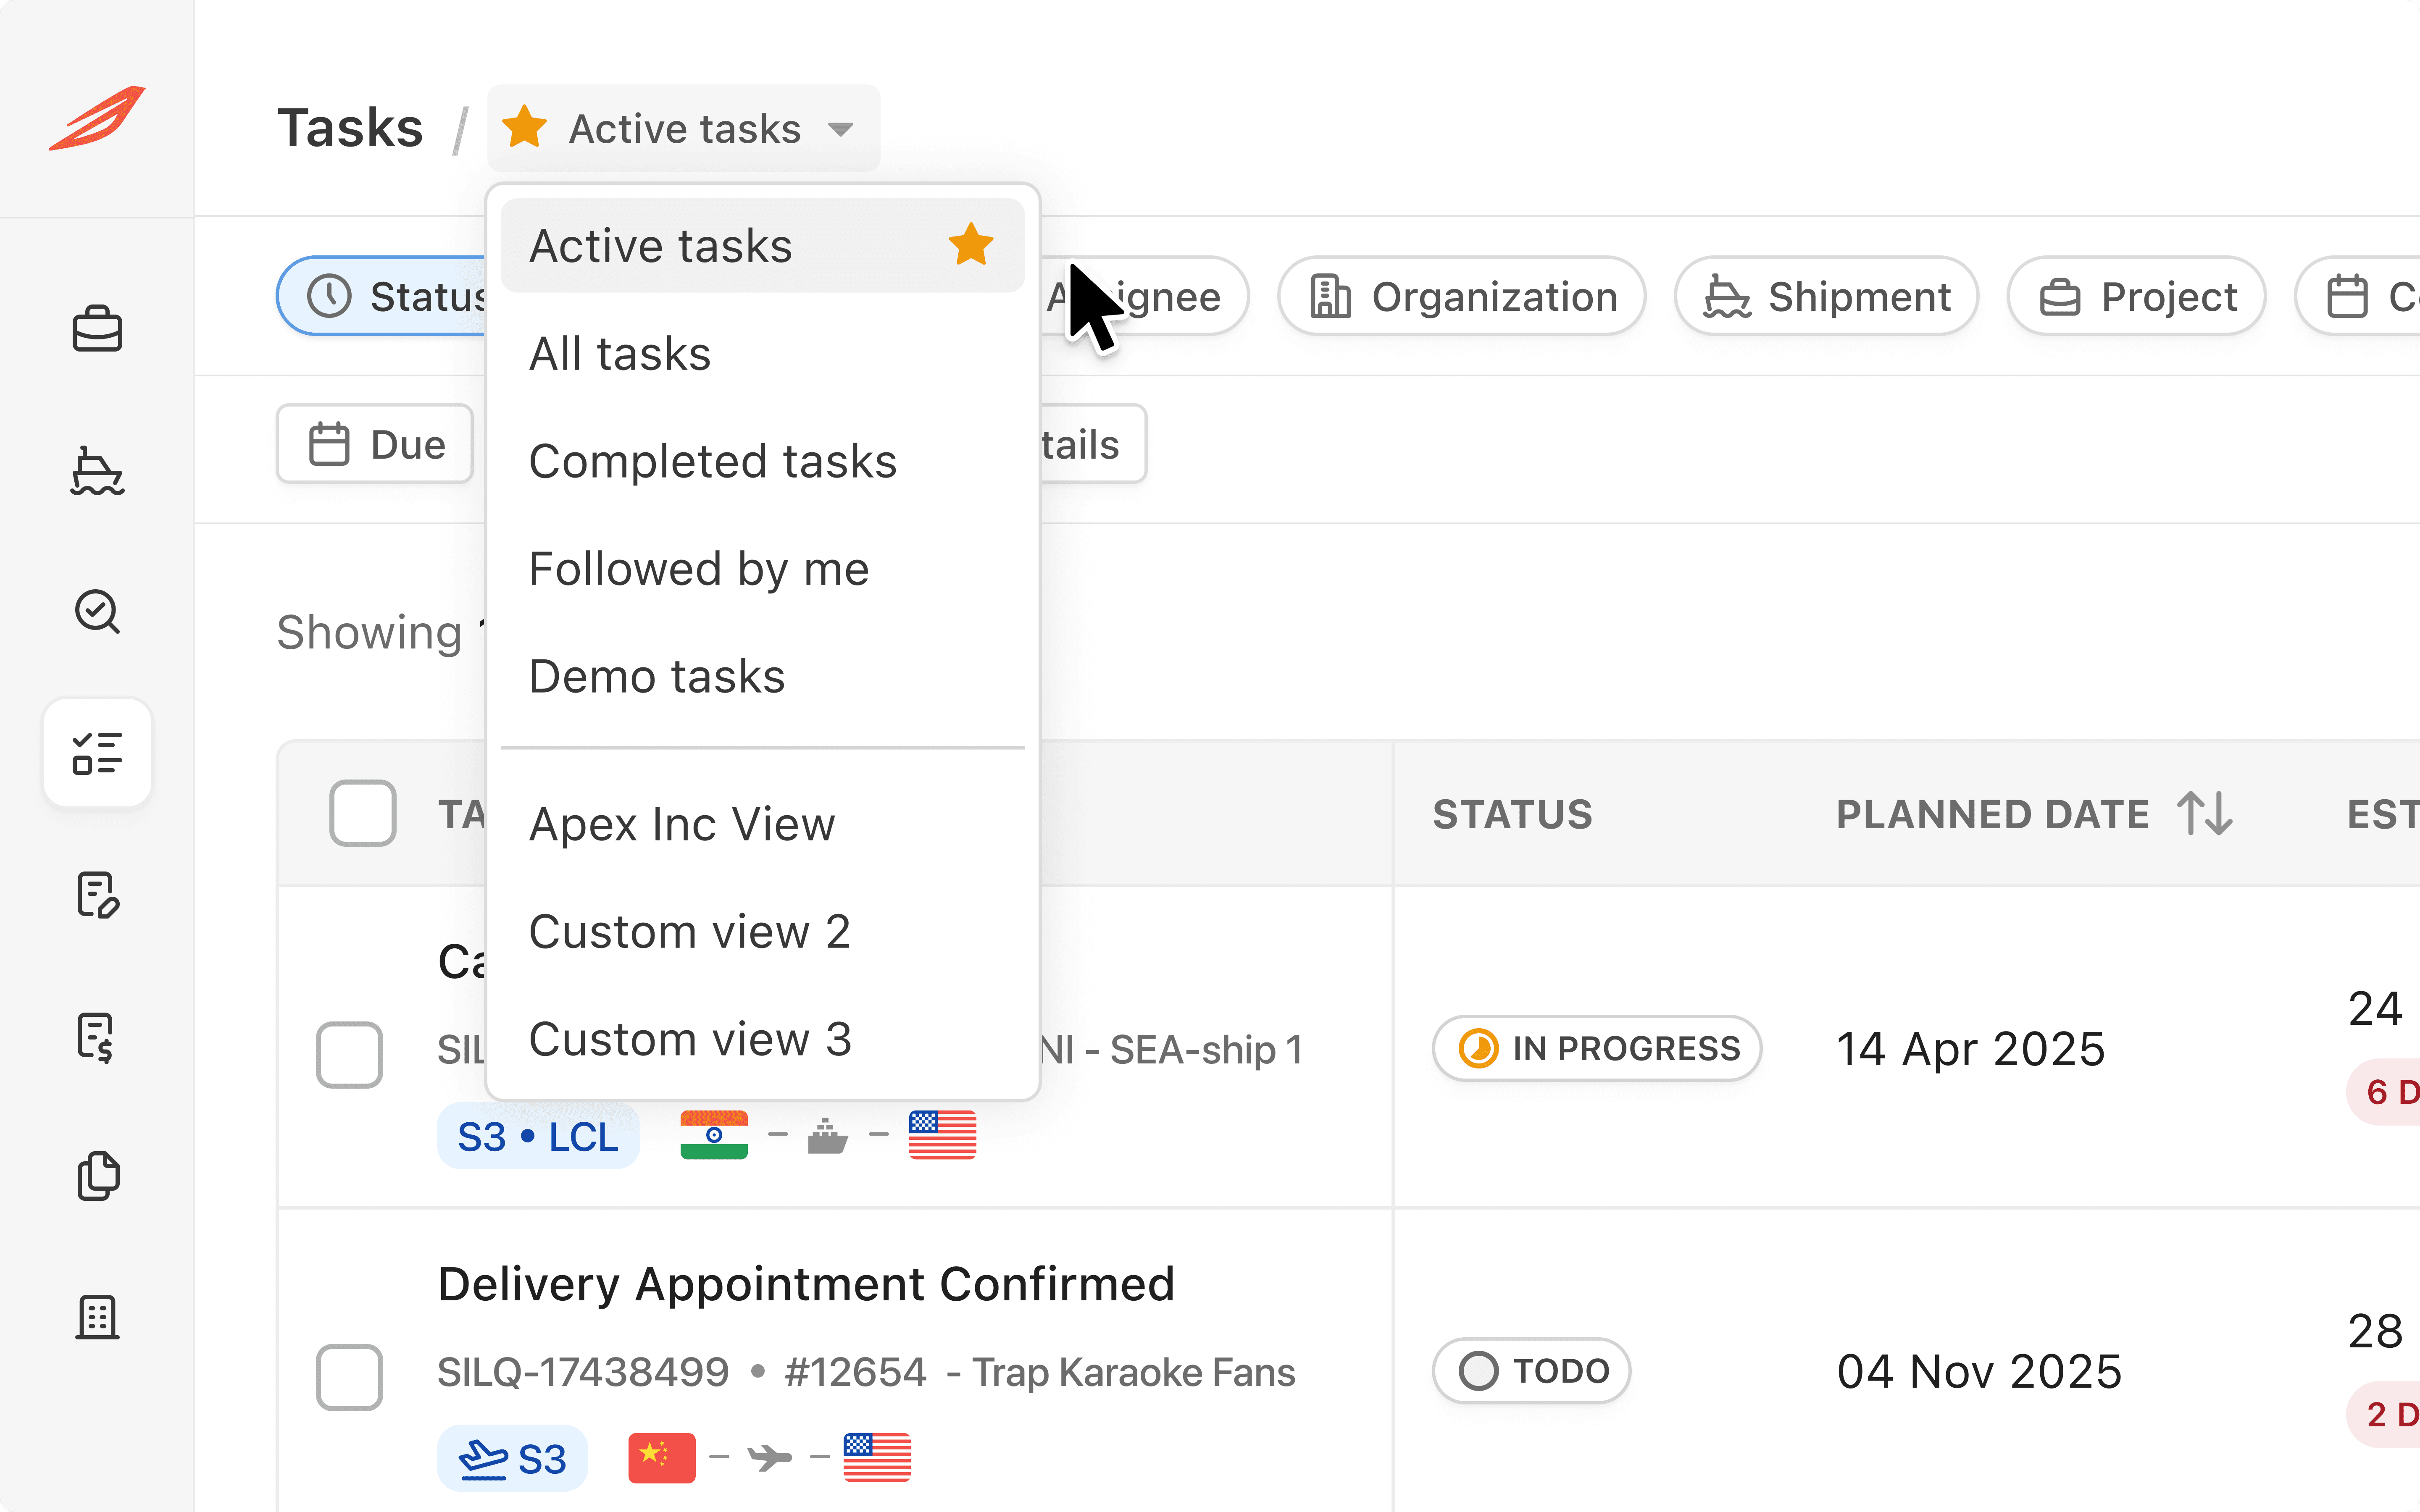Open the Shipment filter dropdown
The height and width of the screenshot is (1512, 2420).
click(x=1826, y=297)
